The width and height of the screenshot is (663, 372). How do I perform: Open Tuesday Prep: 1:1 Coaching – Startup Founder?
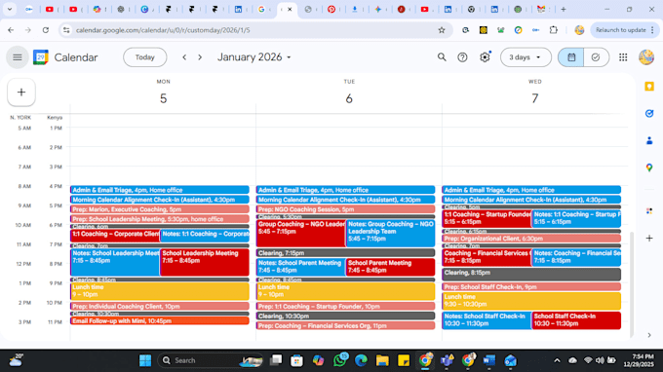[x=345, y=307]
